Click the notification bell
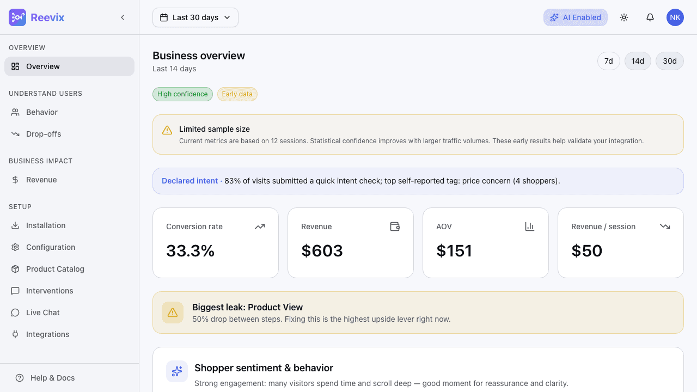Viewport: 697px width, 392px height. (650, 17)
